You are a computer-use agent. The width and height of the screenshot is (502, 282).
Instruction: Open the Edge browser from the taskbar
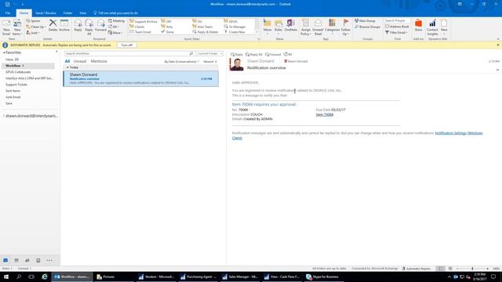click(45, 277)
